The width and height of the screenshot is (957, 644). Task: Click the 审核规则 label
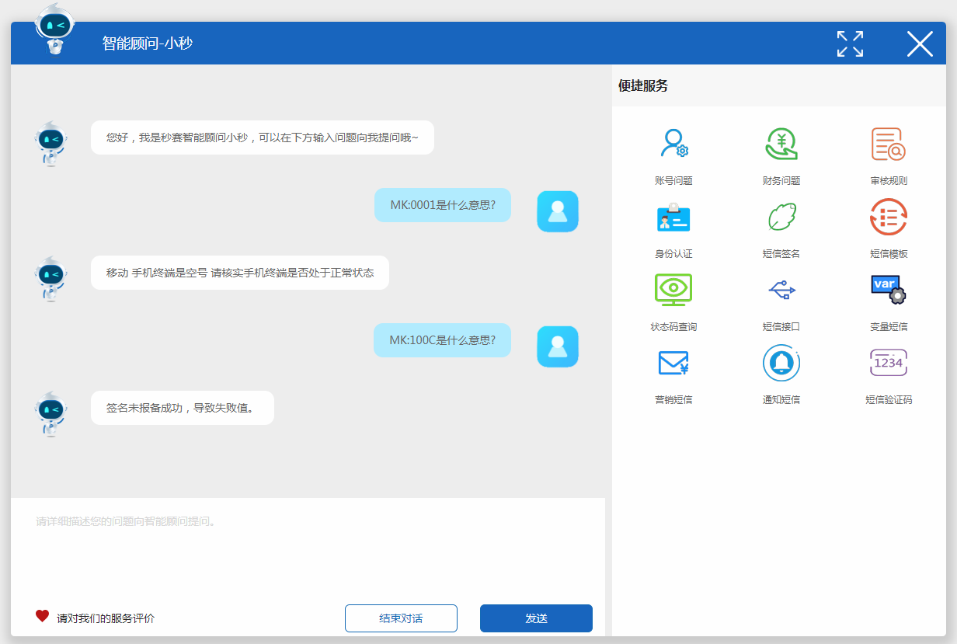pos(889,180)
